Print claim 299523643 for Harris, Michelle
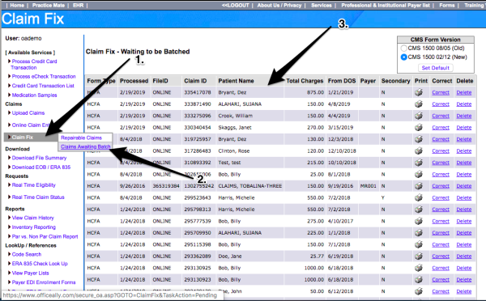 [419, 197]
